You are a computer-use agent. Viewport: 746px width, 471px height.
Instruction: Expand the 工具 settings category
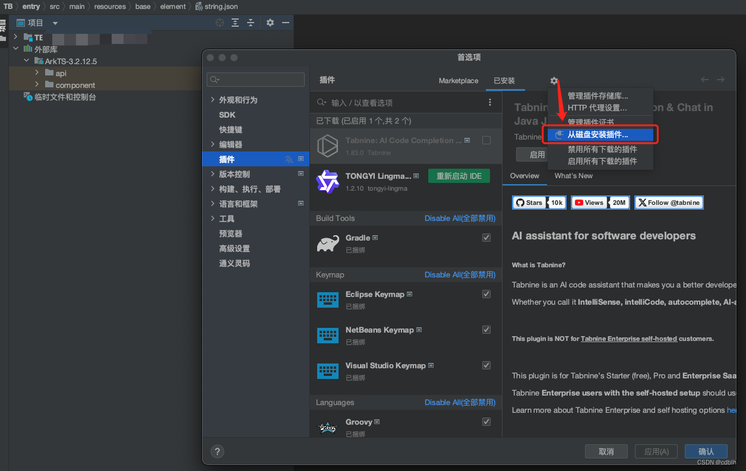[x=213, y=219]
